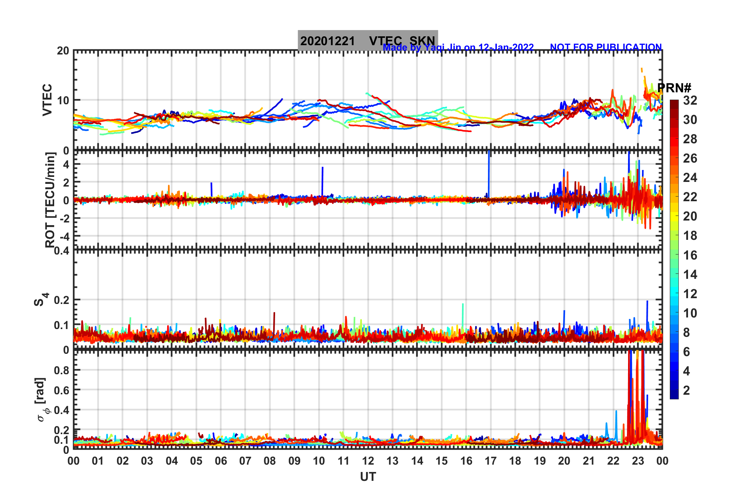Select the colorbar tick label 26
The height and width of the screenshot is (499, 736).
[690, 158]
